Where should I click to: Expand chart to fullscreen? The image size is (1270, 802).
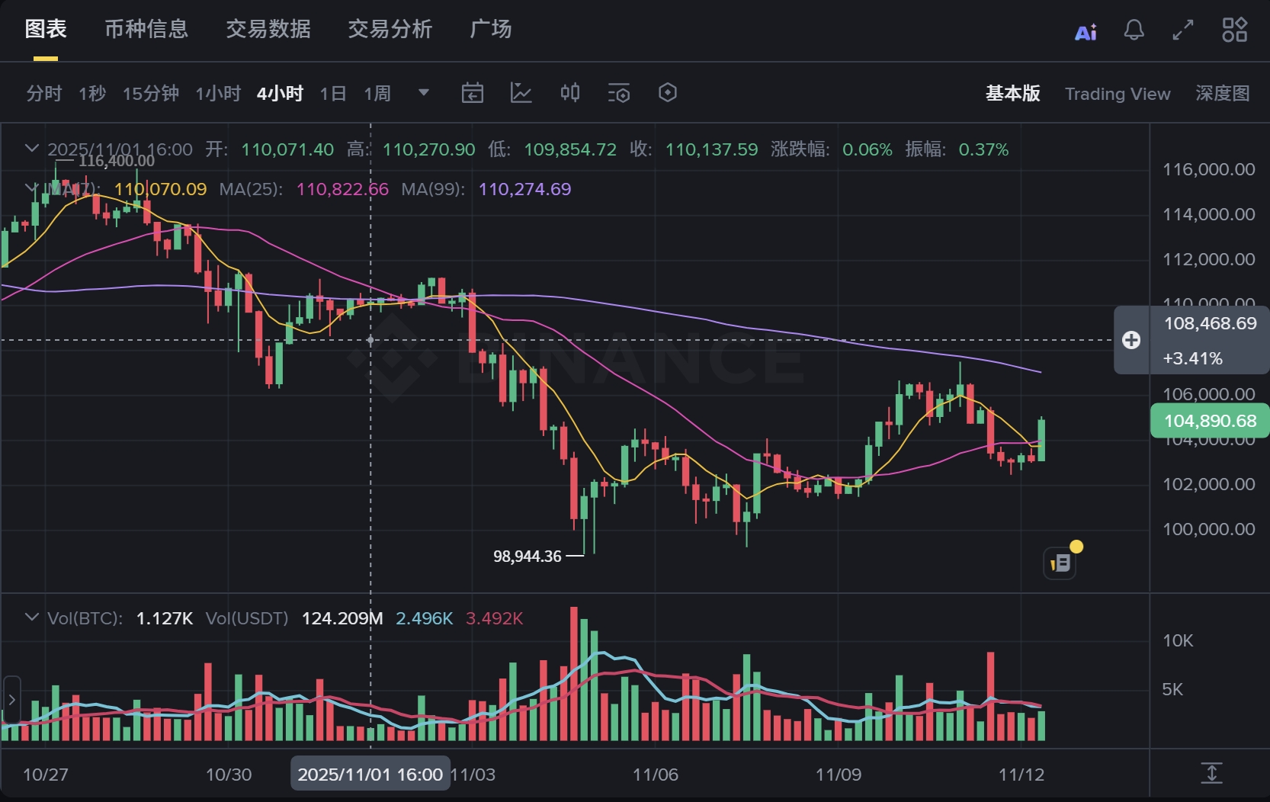click(1182, 30)
